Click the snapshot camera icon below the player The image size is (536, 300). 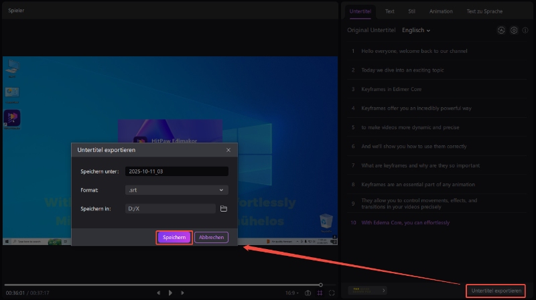point(308,293)
